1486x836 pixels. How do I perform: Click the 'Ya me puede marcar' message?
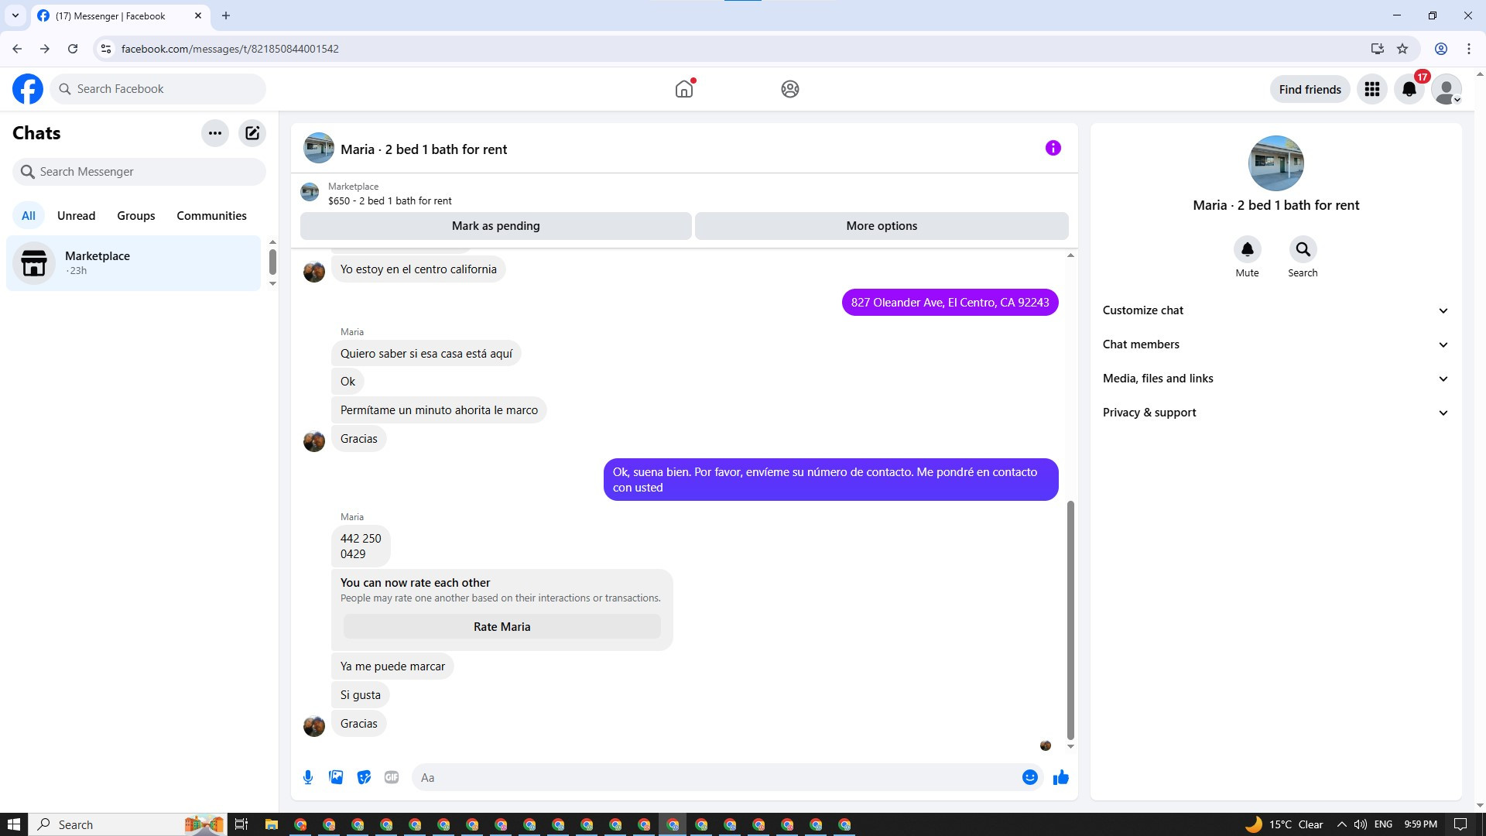392,666
